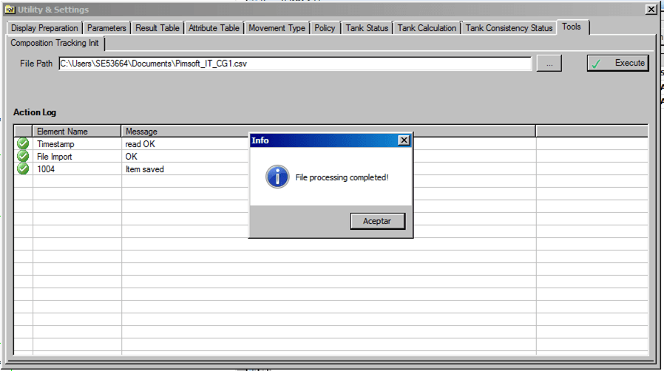
Task: Select the File Import cell
Action: 77,157
